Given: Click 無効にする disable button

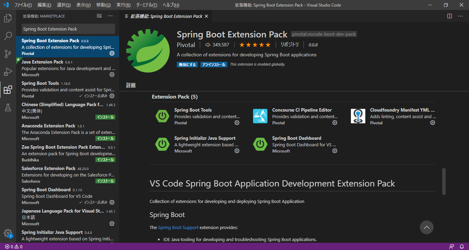Looking at the screenshot, I should click(187, 65).
